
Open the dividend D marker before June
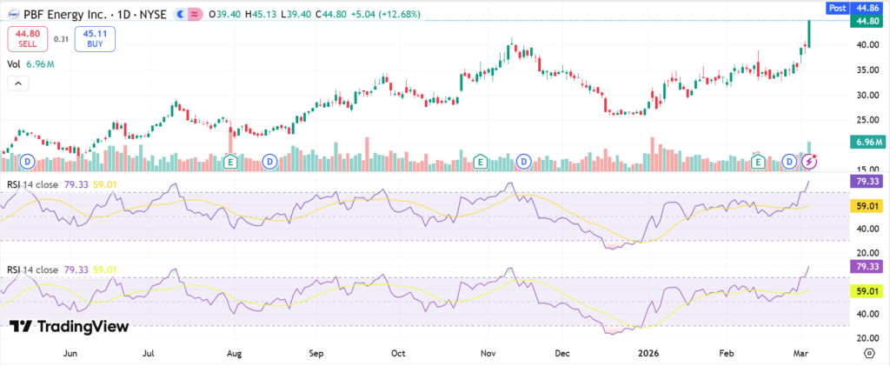(x=27, y=163)
